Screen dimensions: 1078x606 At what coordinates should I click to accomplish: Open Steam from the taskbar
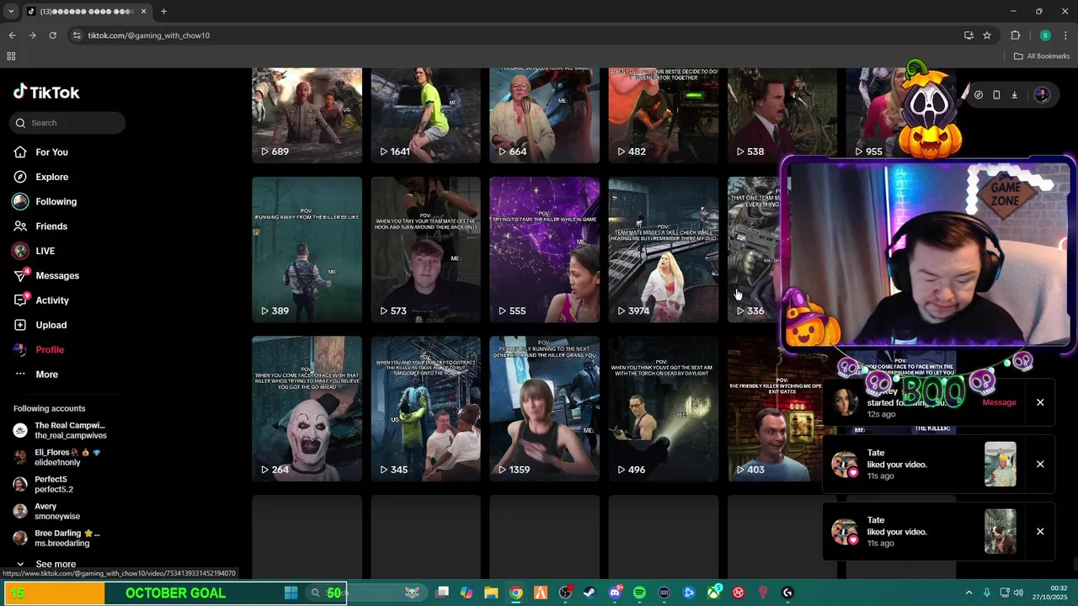[x=590, y=593]
